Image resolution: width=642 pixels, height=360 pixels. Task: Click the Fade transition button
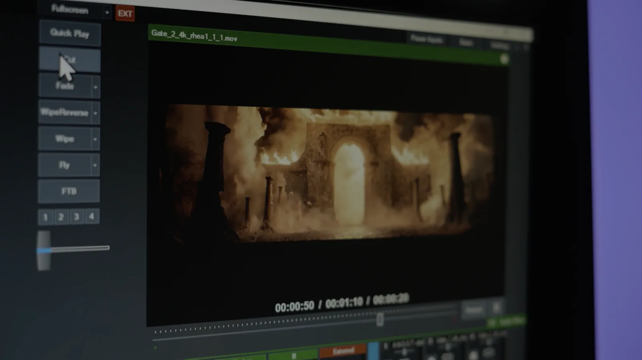(65, 86)
